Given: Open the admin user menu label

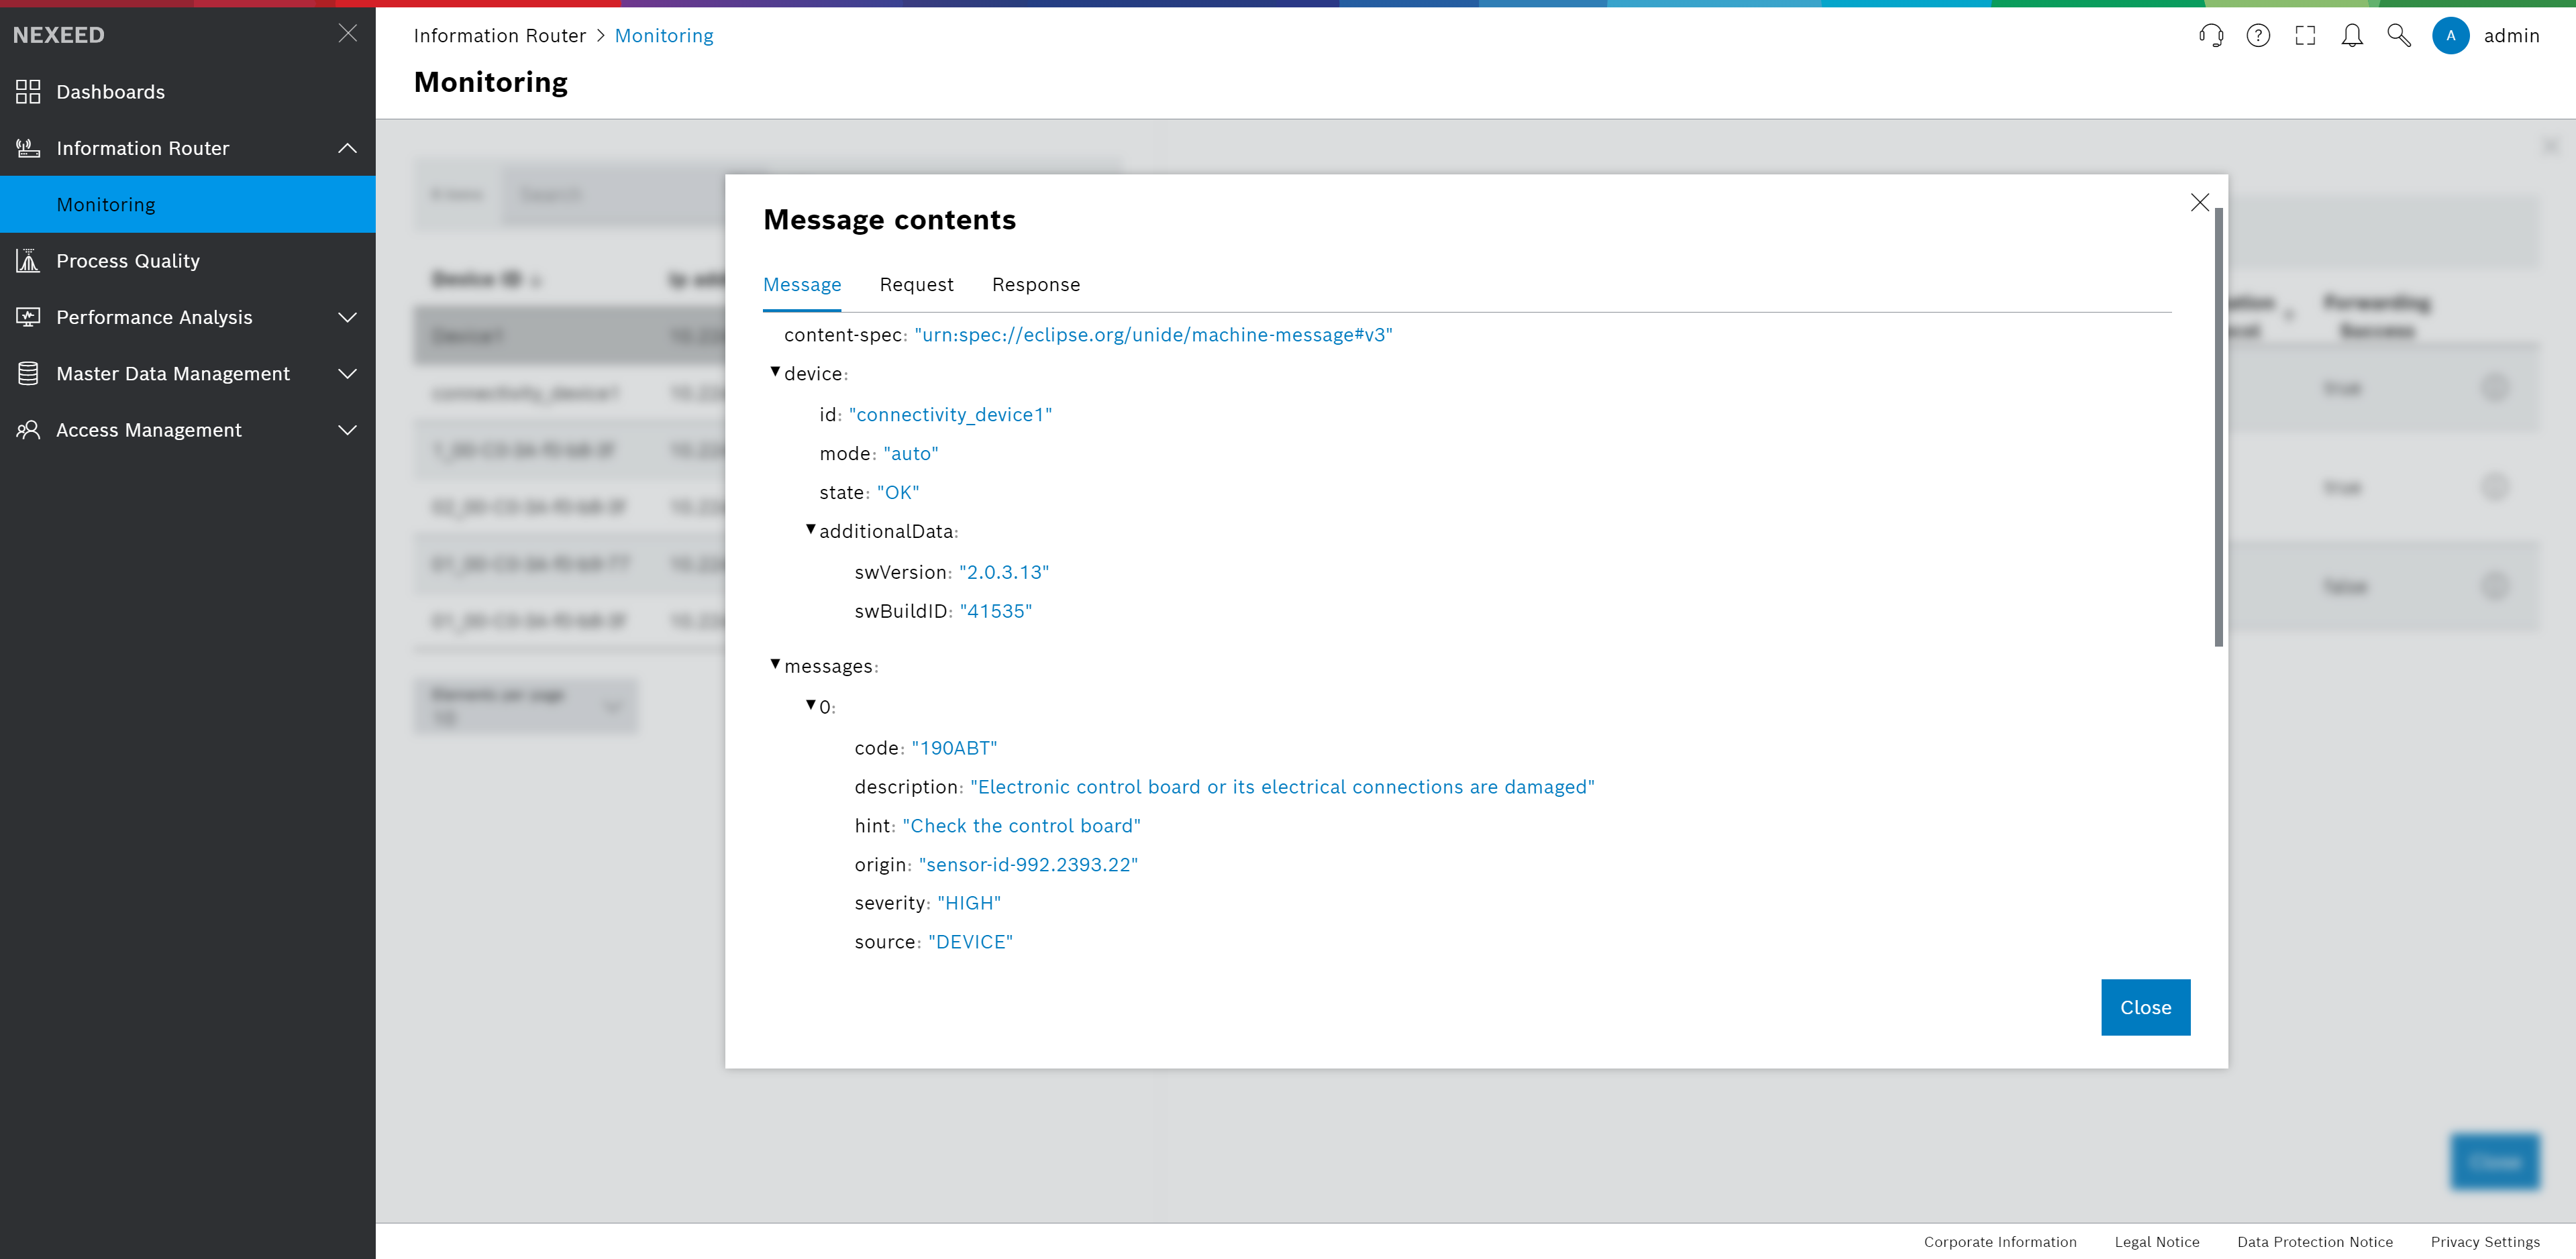Looking at the screenshot, I should pyautogui.click(x=2512, y=36).
